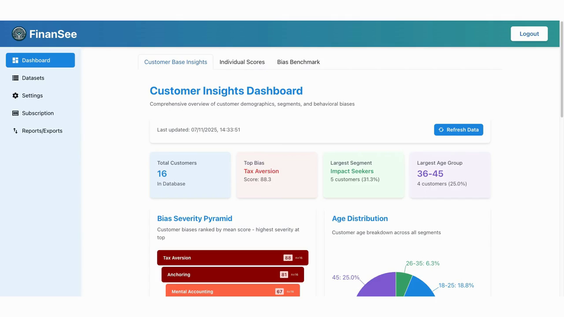The image size is (564, 317).
Task: Click the Reports/Exports arrows icon
Action: (15, 131)
